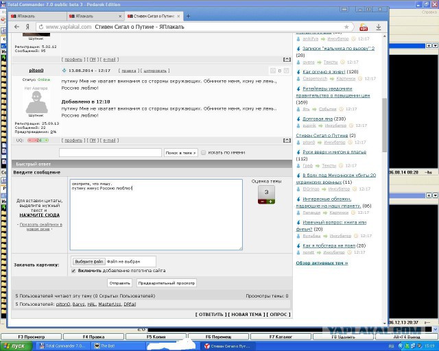The image size is (439, 351).
Task: Toggle the site logo watermark checkbox
Action: click(74, 270)
